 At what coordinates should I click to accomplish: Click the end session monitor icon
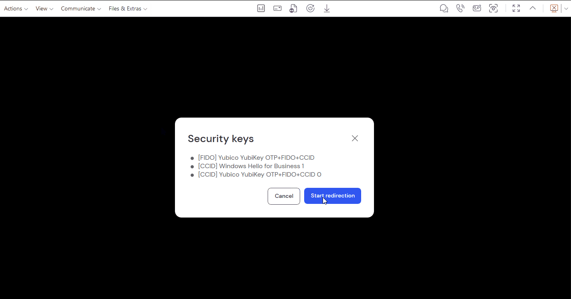coord(554,8)
